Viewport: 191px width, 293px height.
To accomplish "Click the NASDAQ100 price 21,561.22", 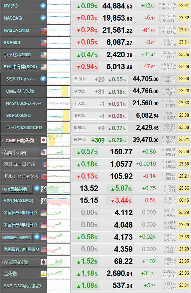I will 117,30.
